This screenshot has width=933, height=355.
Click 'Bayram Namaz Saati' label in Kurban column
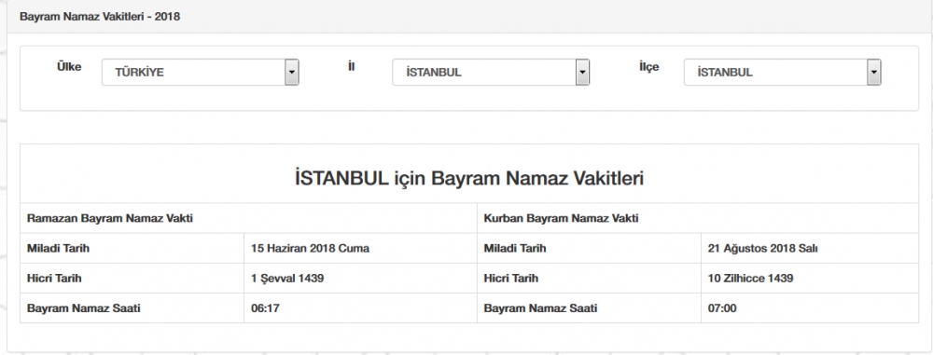pos(540,308)
